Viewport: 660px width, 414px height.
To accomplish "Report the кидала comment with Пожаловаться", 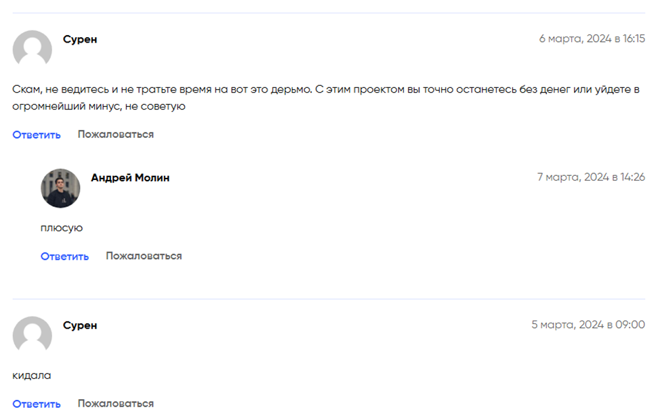I will point(116,403).
